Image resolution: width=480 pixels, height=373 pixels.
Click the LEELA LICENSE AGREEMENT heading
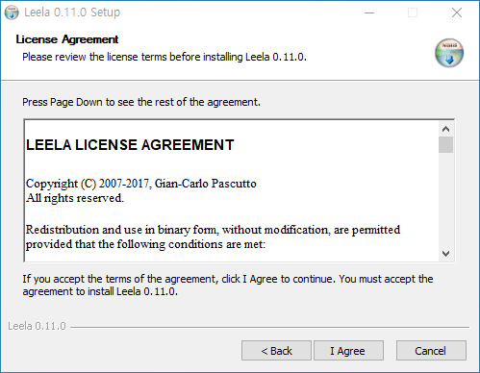point(130,145)
